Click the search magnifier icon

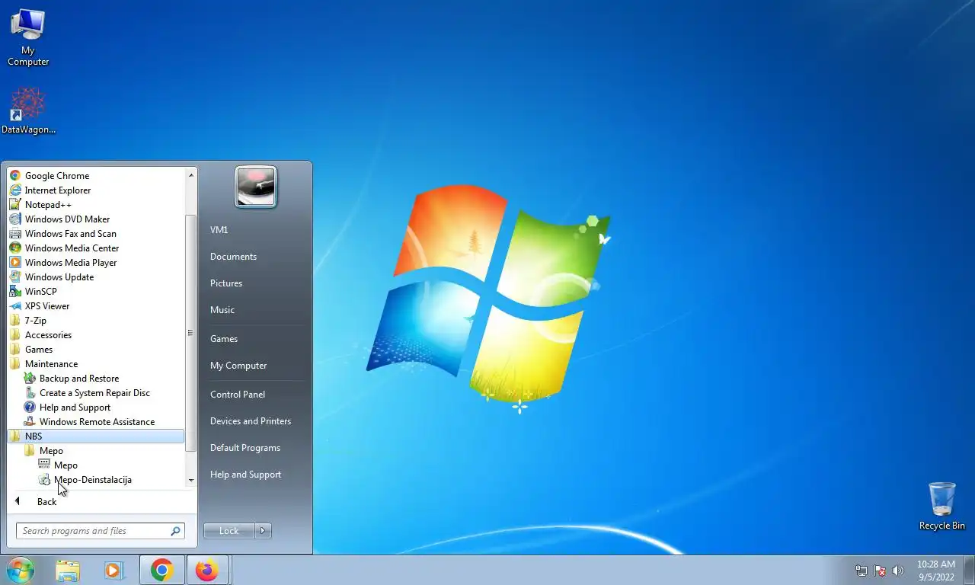pyautogui.click(x=175, y=531)
